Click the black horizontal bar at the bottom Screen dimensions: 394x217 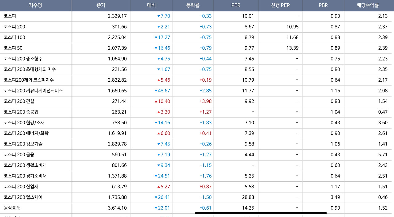coord(261,213)
